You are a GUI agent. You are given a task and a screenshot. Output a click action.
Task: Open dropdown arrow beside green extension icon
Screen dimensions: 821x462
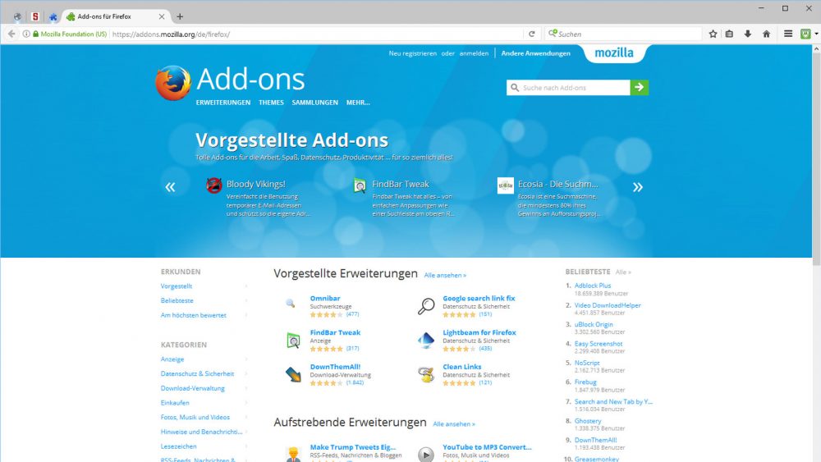point(816,34)
